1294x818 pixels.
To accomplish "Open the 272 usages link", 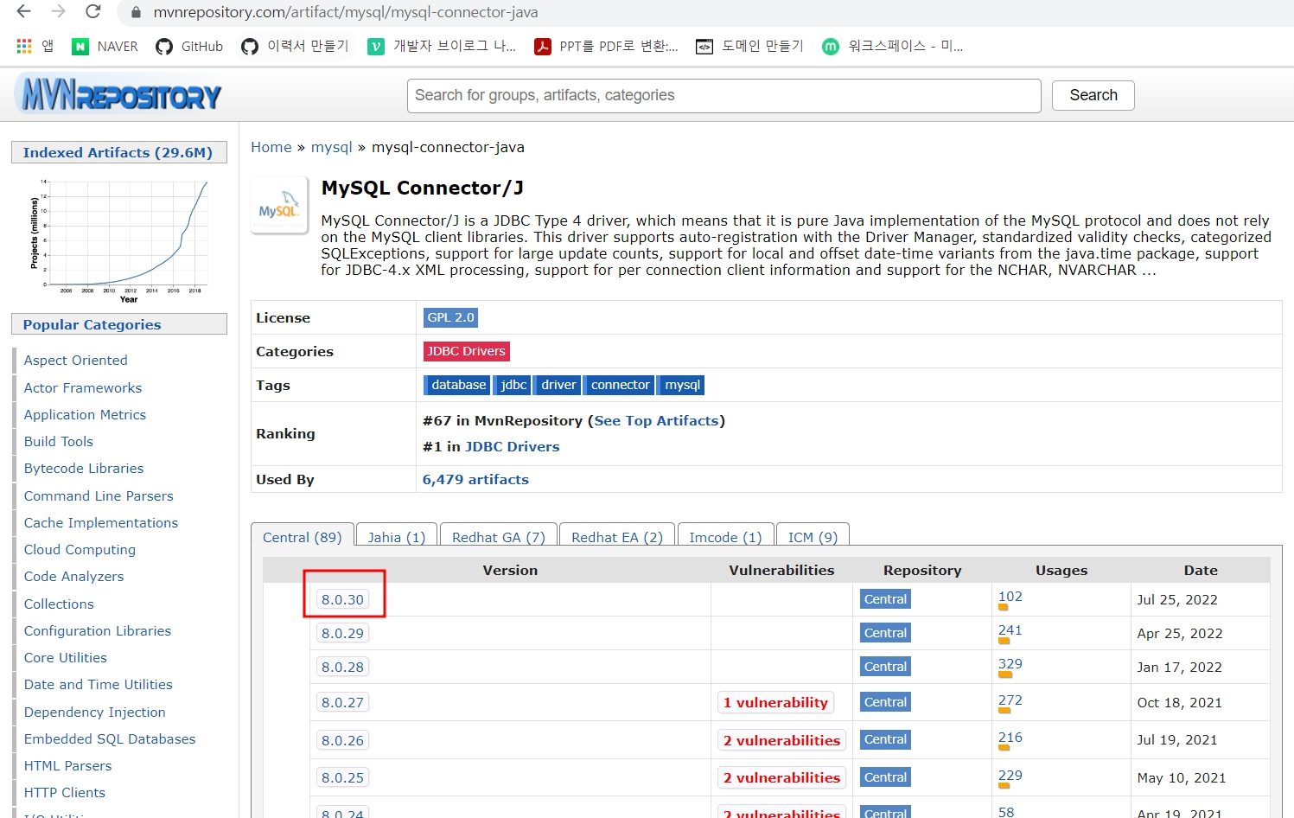I will [x=1010, y=700].
